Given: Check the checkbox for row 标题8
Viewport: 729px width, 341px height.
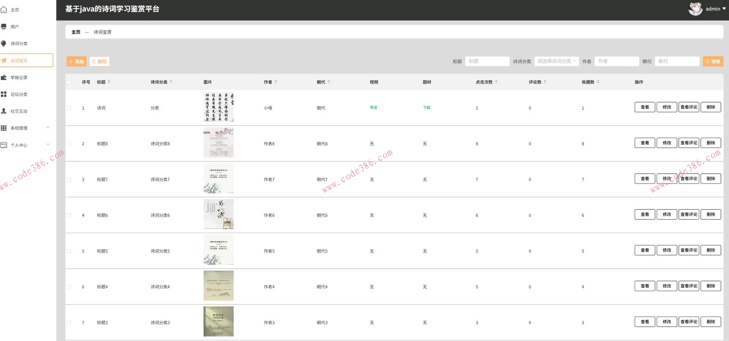Looking at the screenshot, I should click(x=69, y=144).
